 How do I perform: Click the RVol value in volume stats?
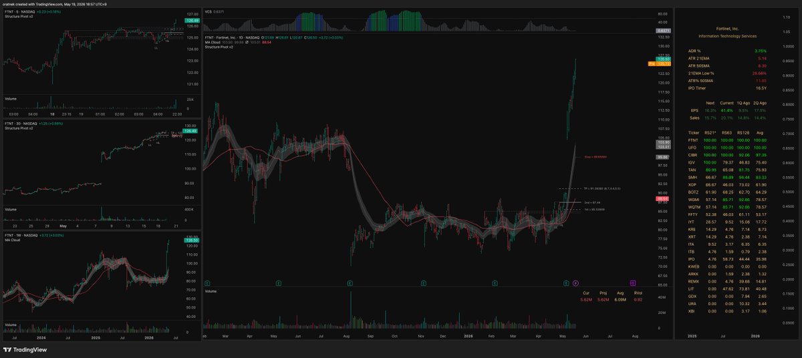(x=638, y=300)
